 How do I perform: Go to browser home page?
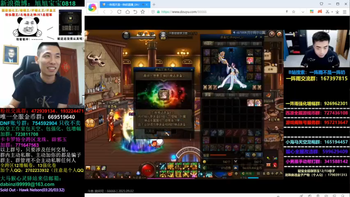coord(127,12)
